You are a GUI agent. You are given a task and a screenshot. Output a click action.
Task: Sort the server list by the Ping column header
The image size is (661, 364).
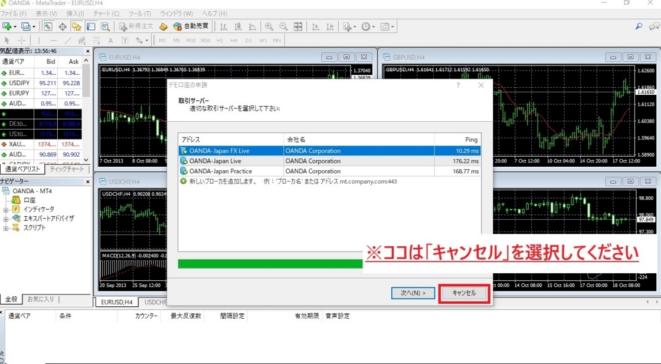457,139
